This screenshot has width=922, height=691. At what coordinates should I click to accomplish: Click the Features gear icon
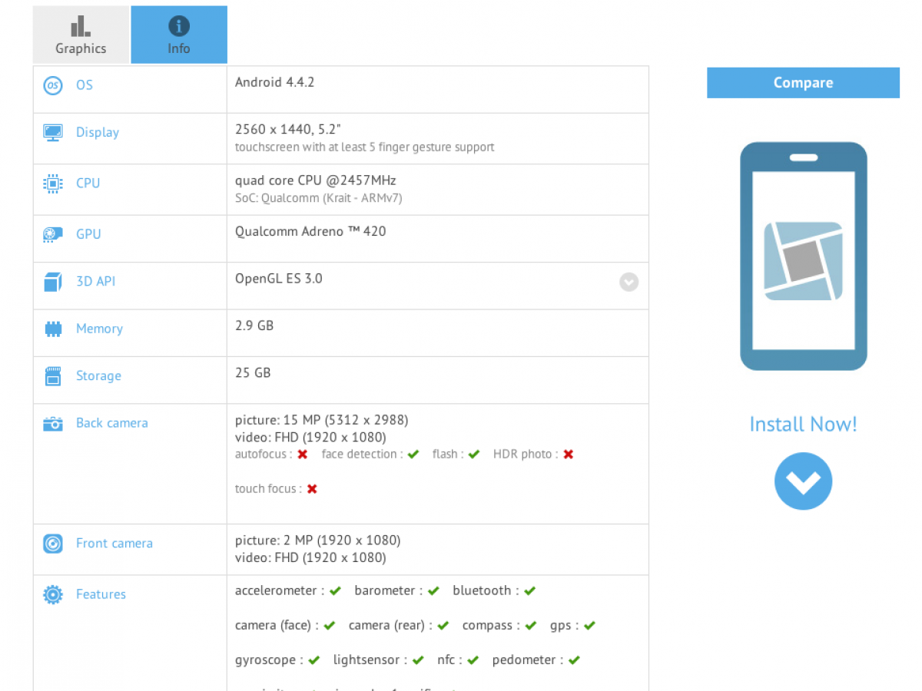point(52,594)
